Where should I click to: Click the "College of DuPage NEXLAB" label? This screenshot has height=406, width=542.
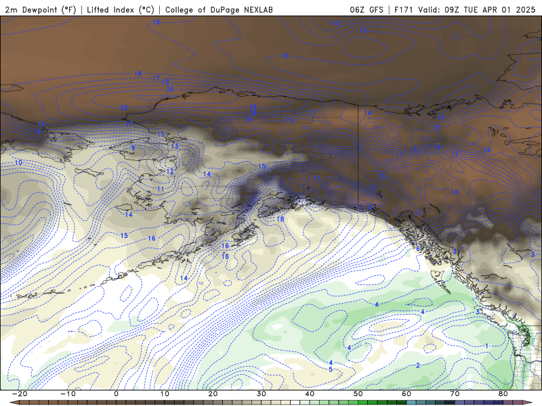click(x=219, y=9)
